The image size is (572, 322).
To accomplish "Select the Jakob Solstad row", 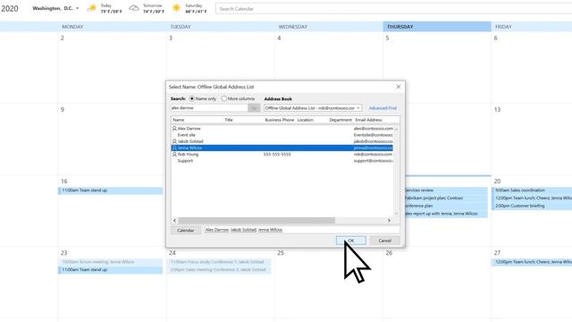I will tap(282, 141).
